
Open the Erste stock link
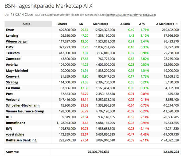[10, 30]
